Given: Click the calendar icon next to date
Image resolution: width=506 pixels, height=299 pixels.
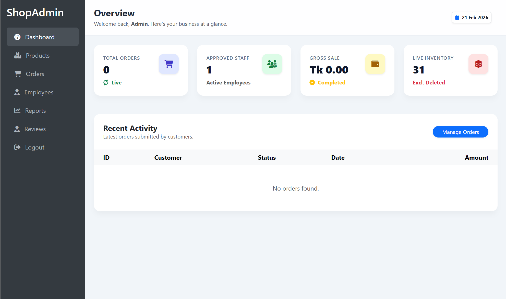Looking at the screenshot, I should click(x=457, y=18).
